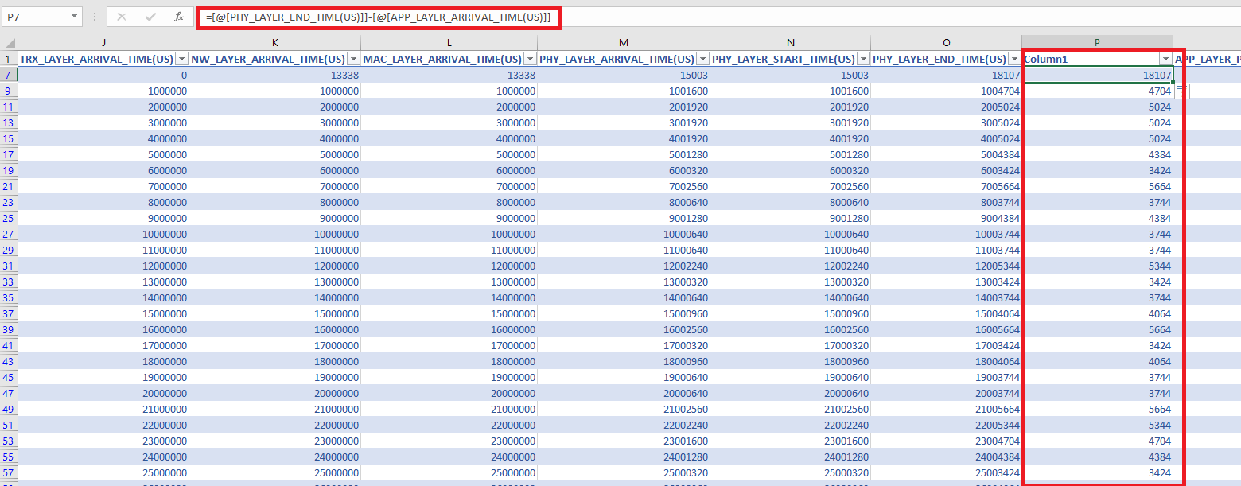The height and width of the screenshot is (486, 1241).
Task: Select row header 35
Action: pos(9,297)
